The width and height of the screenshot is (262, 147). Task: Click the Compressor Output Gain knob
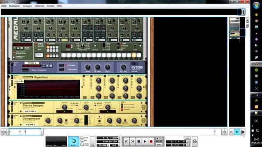(134, 120)
